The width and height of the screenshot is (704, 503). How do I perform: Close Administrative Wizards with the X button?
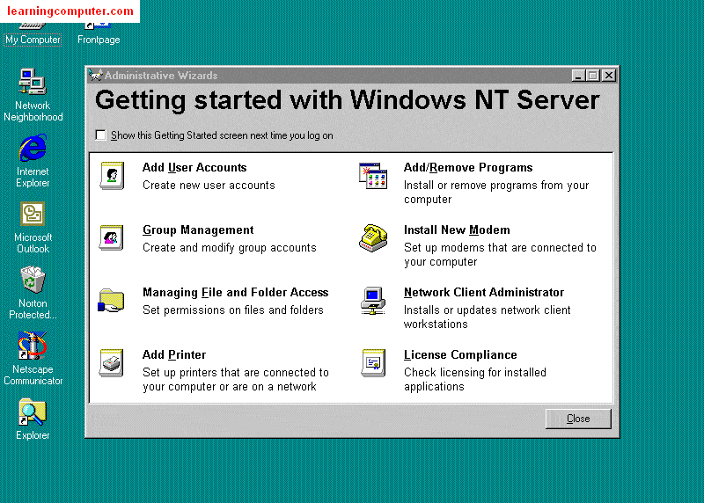coord(609,76)
